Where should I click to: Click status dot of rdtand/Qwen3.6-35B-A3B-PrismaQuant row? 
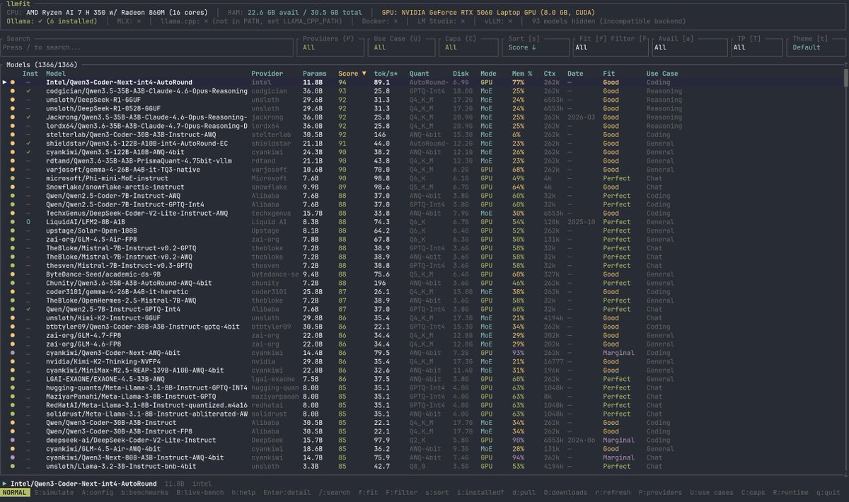(x=12, y=161)
